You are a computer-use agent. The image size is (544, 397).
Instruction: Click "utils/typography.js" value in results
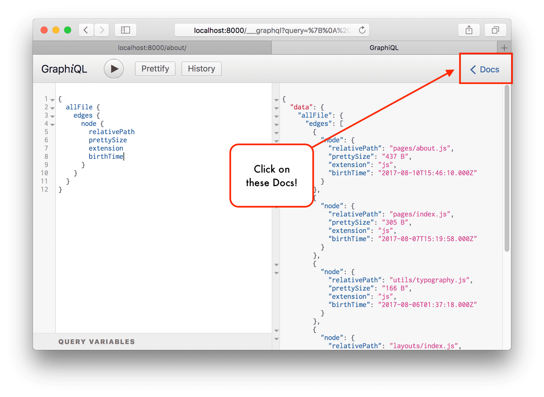(430, 280)
